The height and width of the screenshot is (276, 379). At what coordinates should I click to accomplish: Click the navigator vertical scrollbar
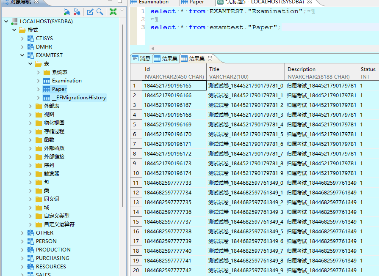coord(123,115)
